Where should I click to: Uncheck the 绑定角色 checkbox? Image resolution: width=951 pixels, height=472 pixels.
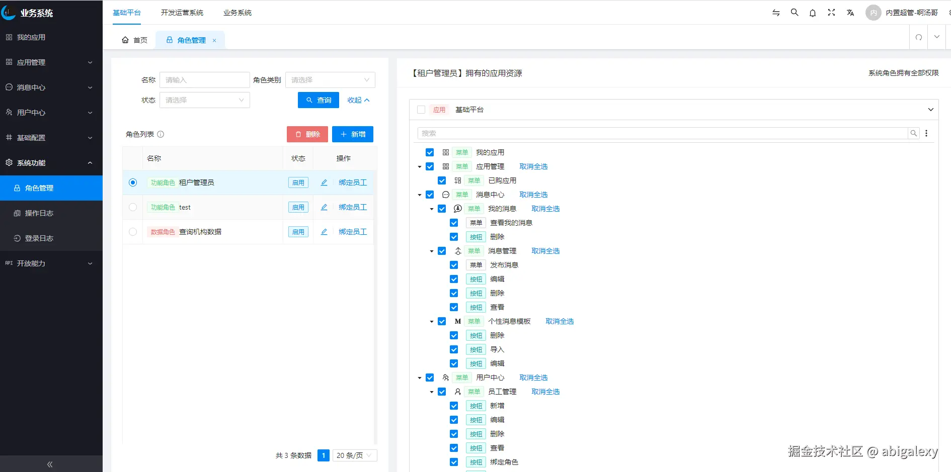[454, 462]
